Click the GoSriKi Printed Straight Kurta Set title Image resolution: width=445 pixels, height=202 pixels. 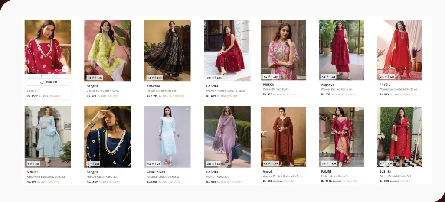[395, 176]
